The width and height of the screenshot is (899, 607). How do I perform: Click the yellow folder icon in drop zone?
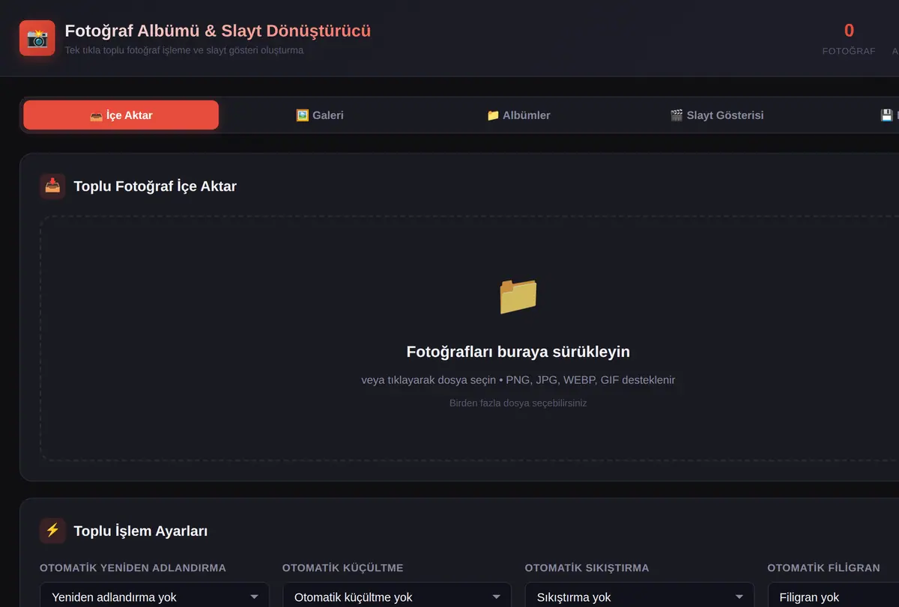tap(518, 296)
